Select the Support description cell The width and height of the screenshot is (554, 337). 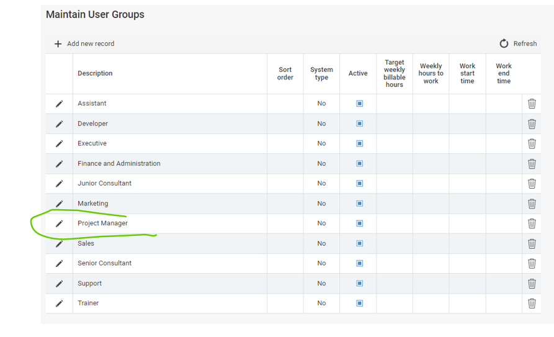click(170, 284)
